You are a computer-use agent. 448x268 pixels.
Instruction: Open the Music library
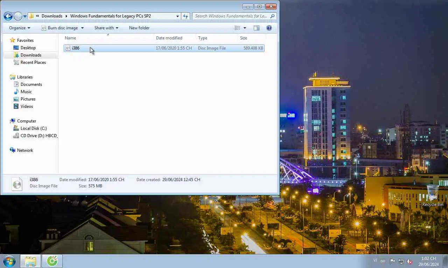click(26, 92)
